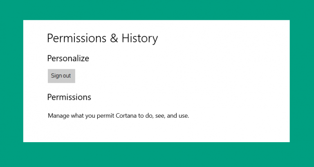The width and height of the screenshot is (314, 167).
Task: Click the Permissions section heading
Action: 69,97
